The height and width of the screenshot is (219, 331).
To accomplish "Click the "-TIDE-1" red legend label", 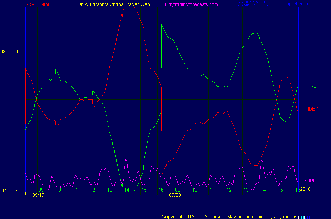I will pyautogui.click(x=311, y=109).
